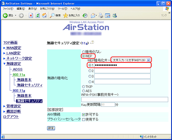The image size is (172, 140).
Task: Open the 表示(V) menu
Action: click(x=32, y=9)
